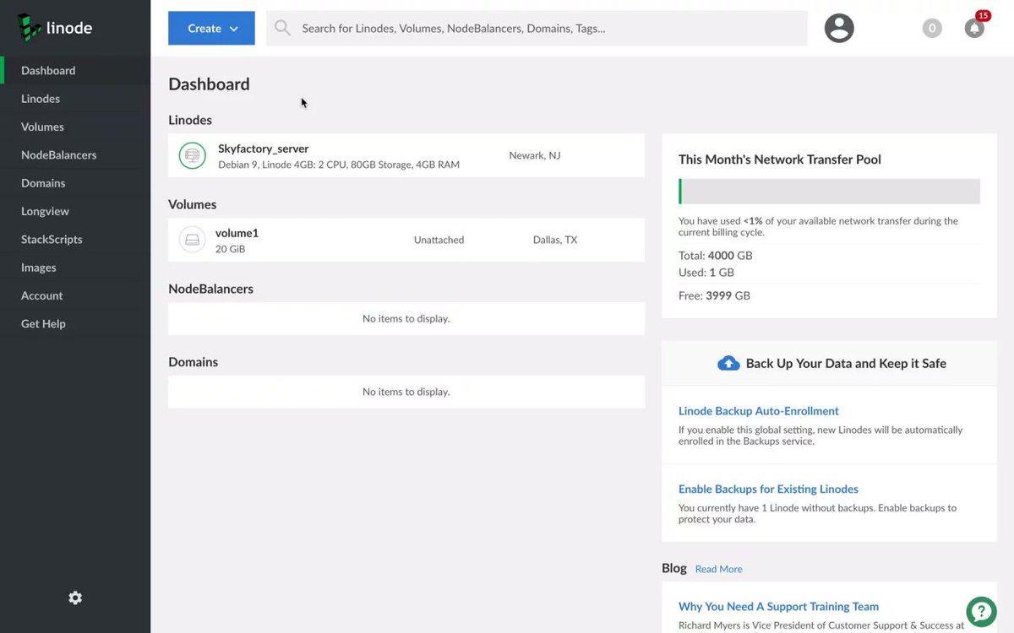Click the cloud backup icon

(728, 363)
